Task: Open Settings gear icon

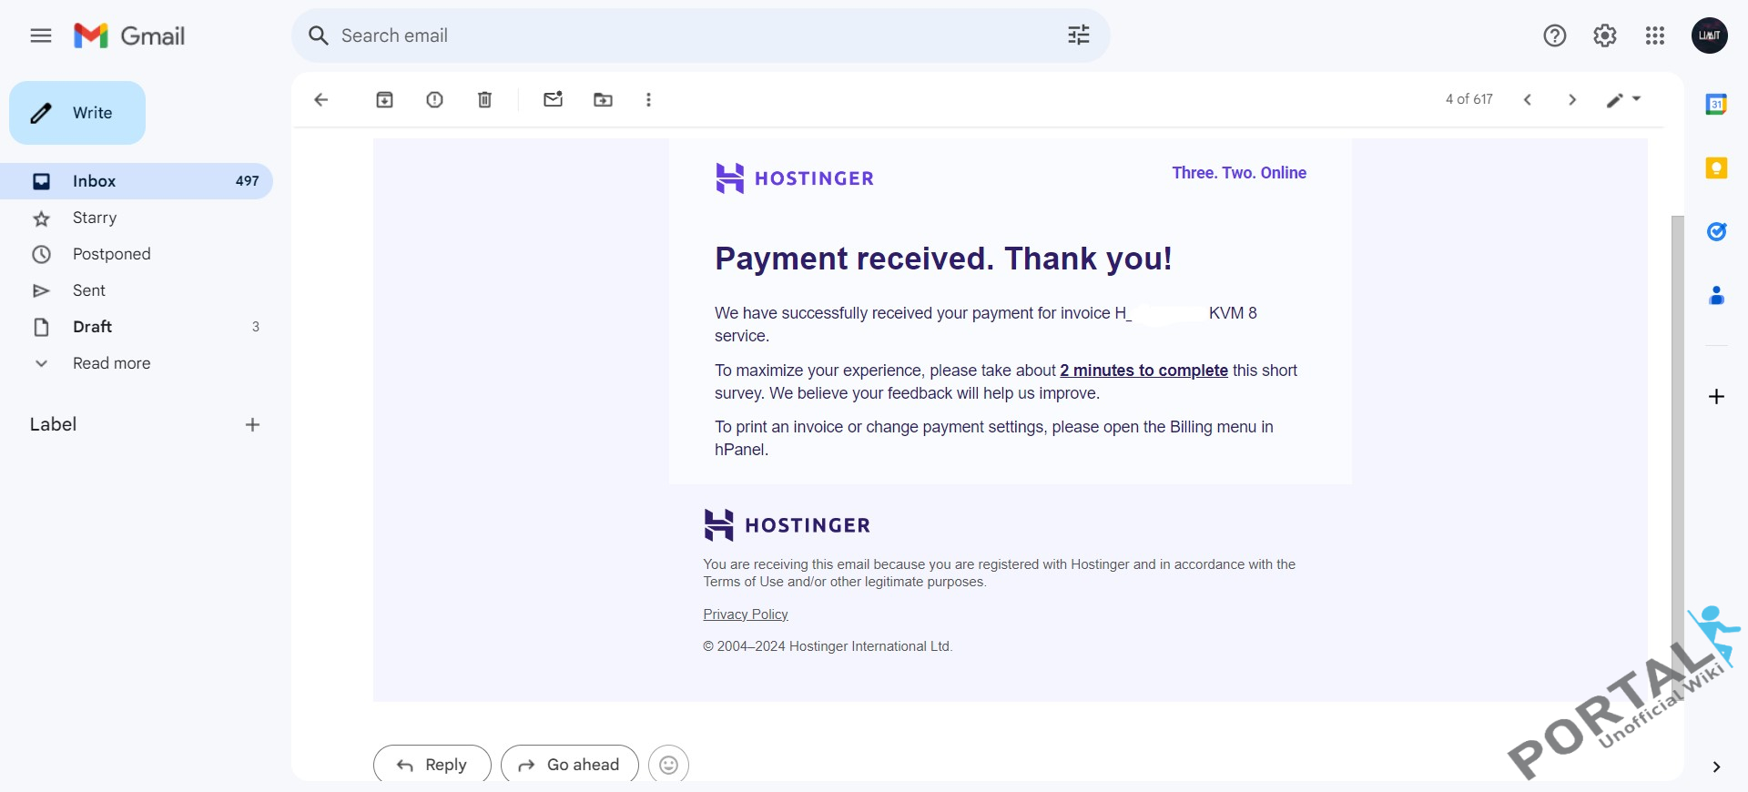Action: (x=1605, y=36)
